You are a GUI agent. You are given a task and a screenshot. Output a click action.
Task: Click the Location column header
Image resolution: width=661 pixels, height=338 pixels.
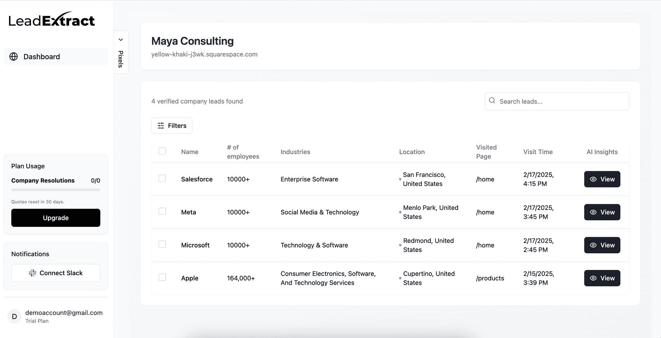412,152
